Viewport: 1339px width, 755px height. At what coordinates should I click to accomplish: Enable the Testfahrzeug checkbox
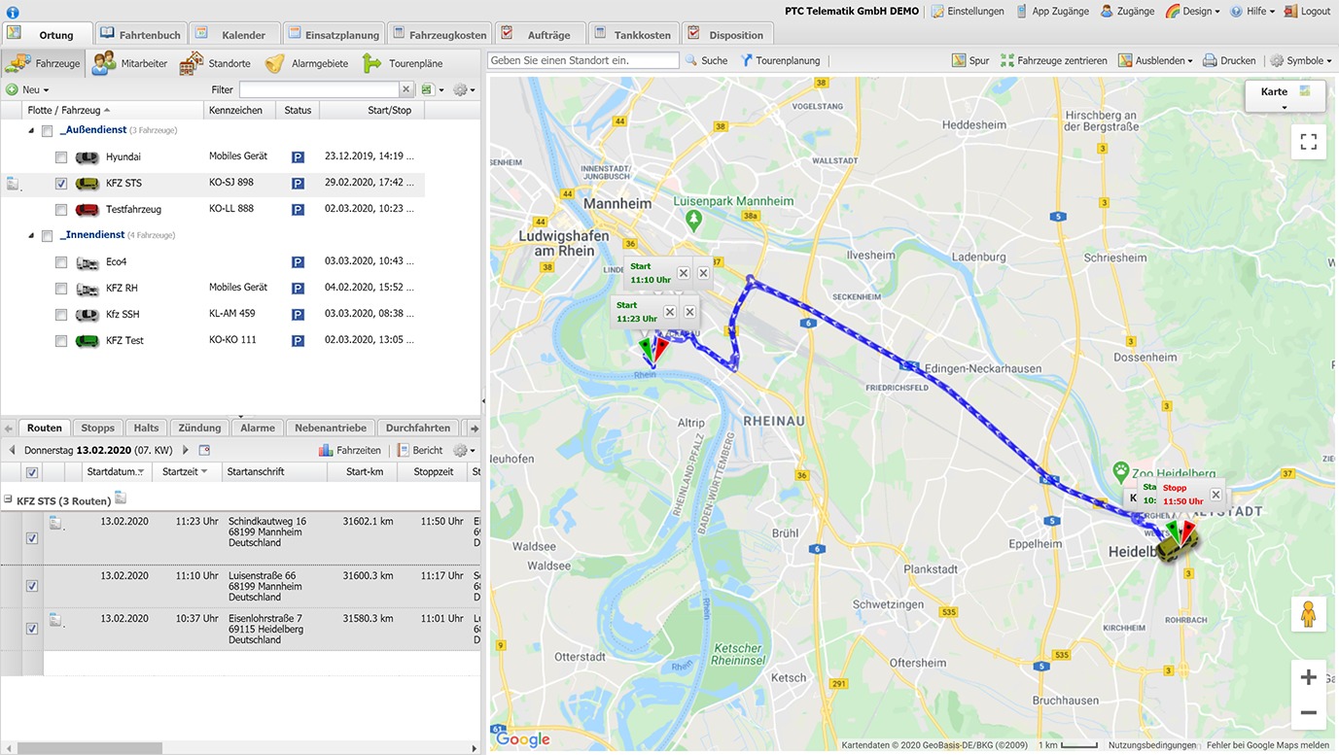coord(61,210)
